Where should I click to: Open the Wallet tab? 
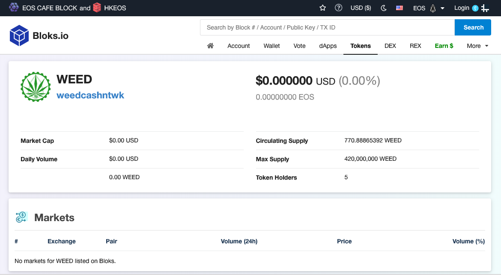271,46
